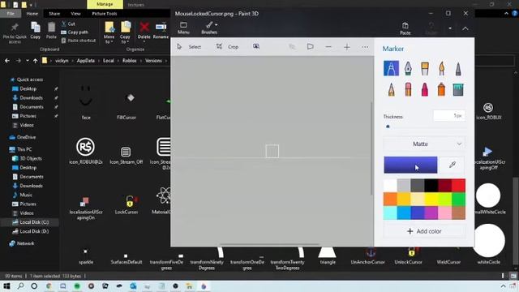
Task: Zoom out with the minus button
Action: (x=328, y=47)
